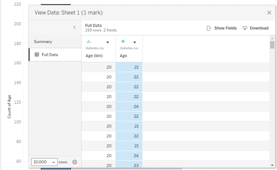Click the Age column header label

click(123, 56)
